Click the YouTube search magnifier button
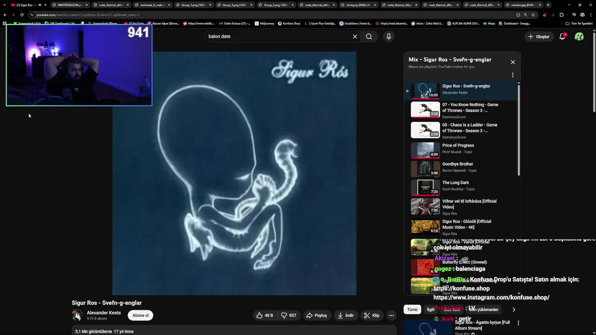The image size is (596, 335). point(369,36)
